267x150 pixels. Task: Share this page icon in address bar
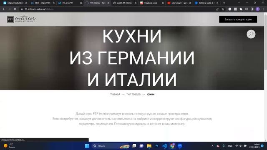click(x=217, y=9)
